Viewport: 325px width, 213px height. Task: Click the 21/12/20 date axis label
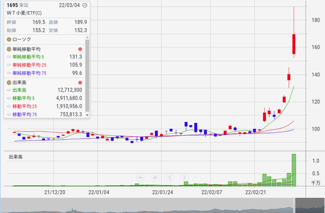(x=55, y=192)
